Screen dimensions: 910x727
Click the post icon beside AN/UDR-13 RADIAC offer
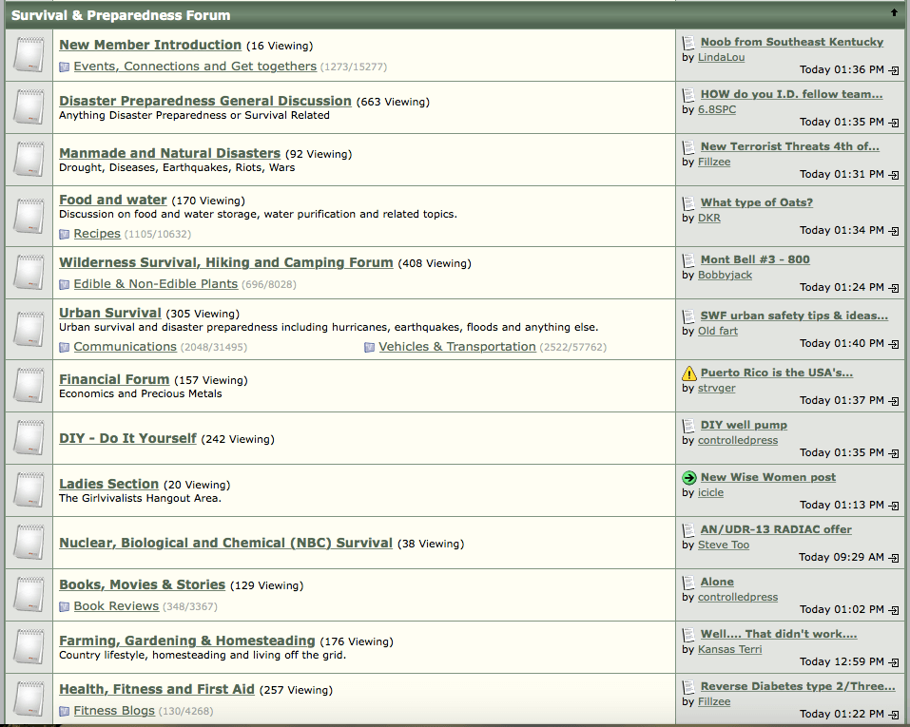tap(688, 529)
